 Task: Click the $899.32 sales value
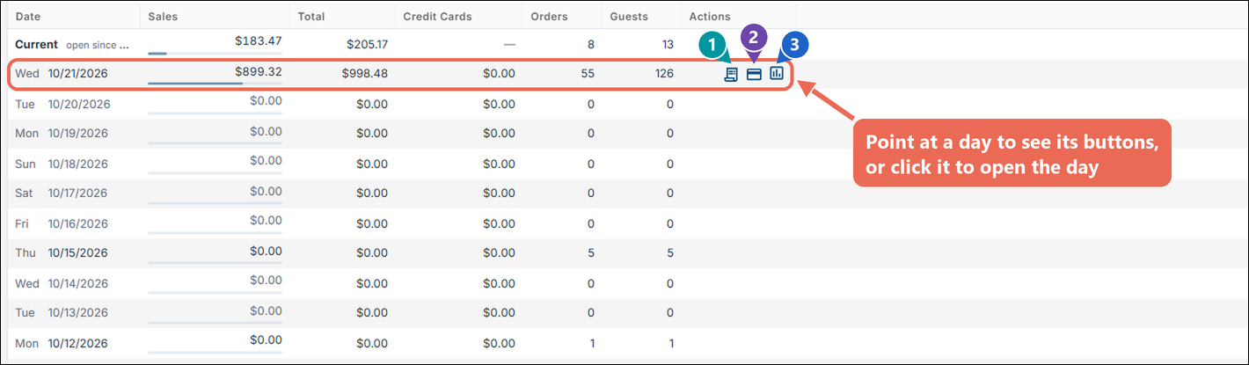[259, 71]
